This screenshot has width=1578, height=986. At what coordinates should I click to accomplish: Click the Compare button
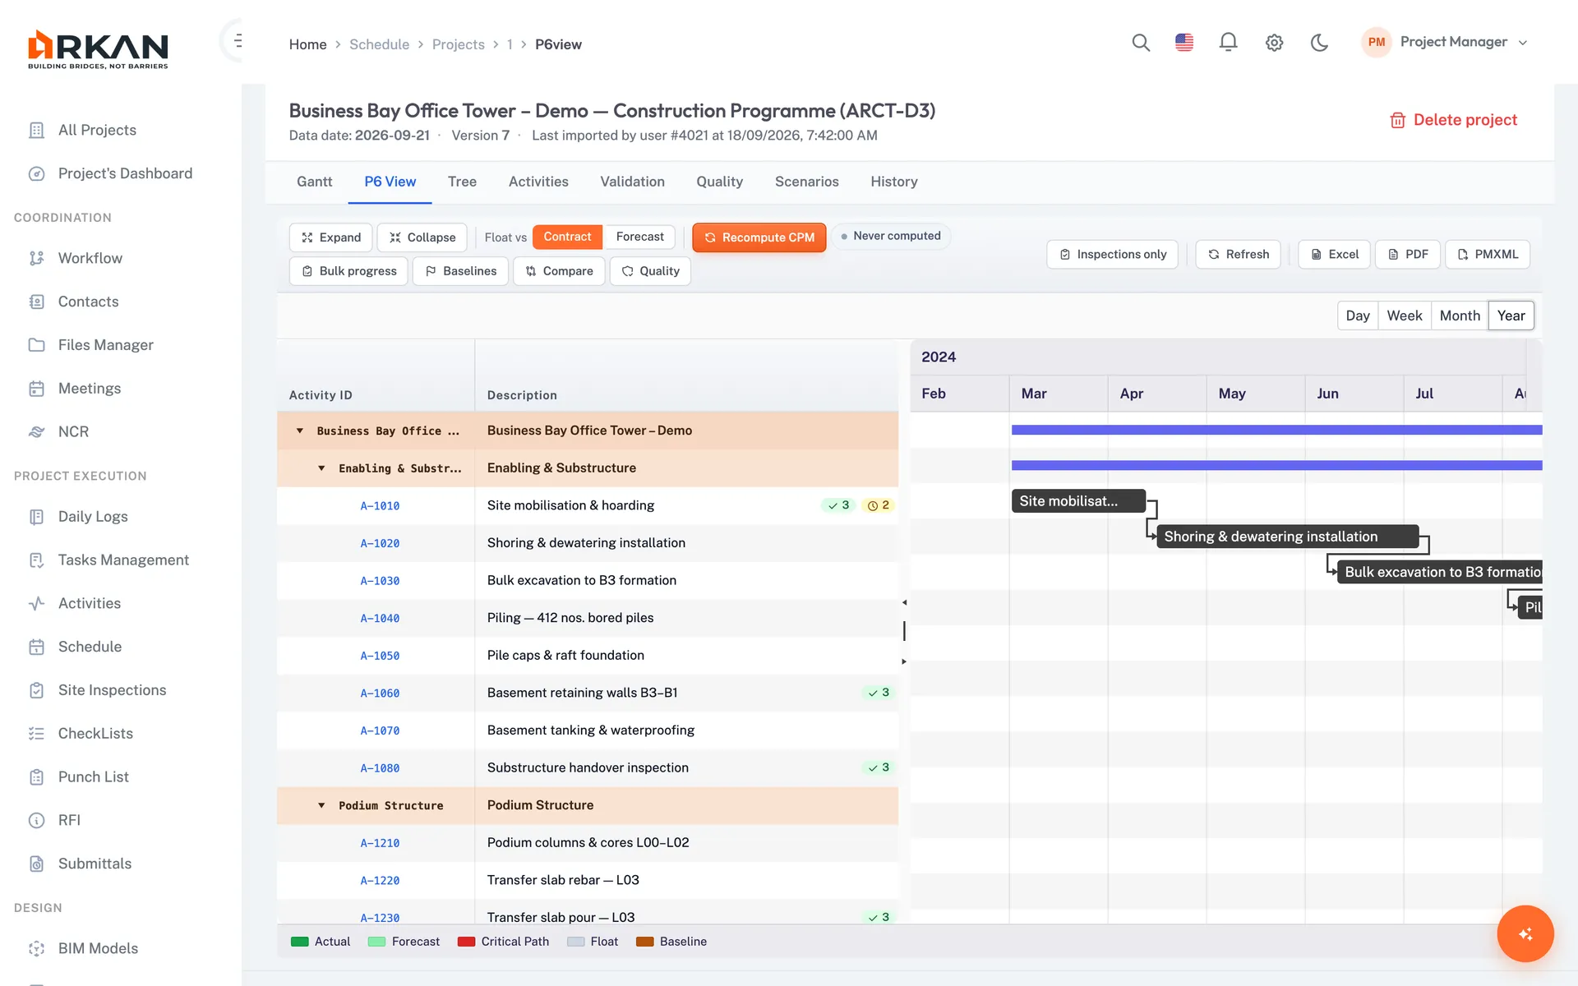559,271
